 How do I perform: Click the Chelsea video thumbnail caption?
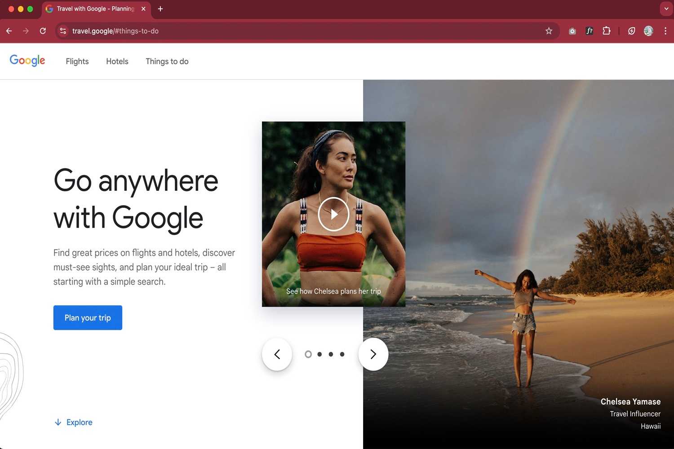pos(333,291)
